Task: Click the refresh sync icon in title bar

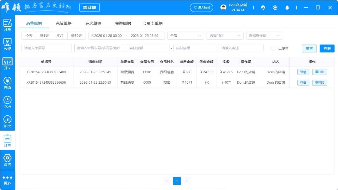Action: click(275, 8)
